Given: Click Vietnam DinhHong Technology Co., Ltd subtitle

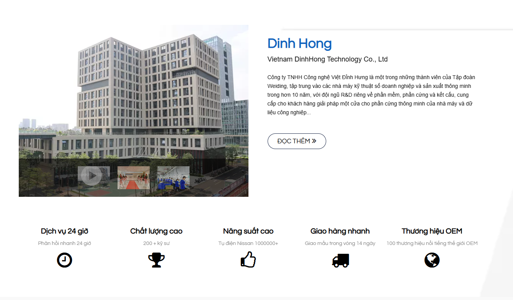Looking at the screenshot, I should point(327,59).
